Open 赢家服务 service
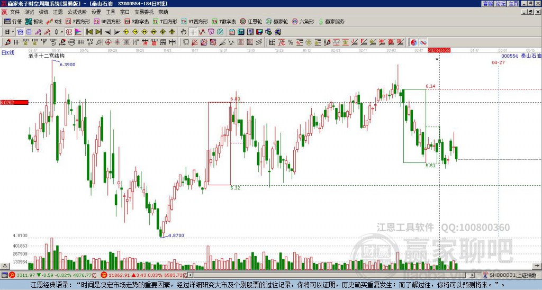Viewport: 542px width, 290px height. 331,21
